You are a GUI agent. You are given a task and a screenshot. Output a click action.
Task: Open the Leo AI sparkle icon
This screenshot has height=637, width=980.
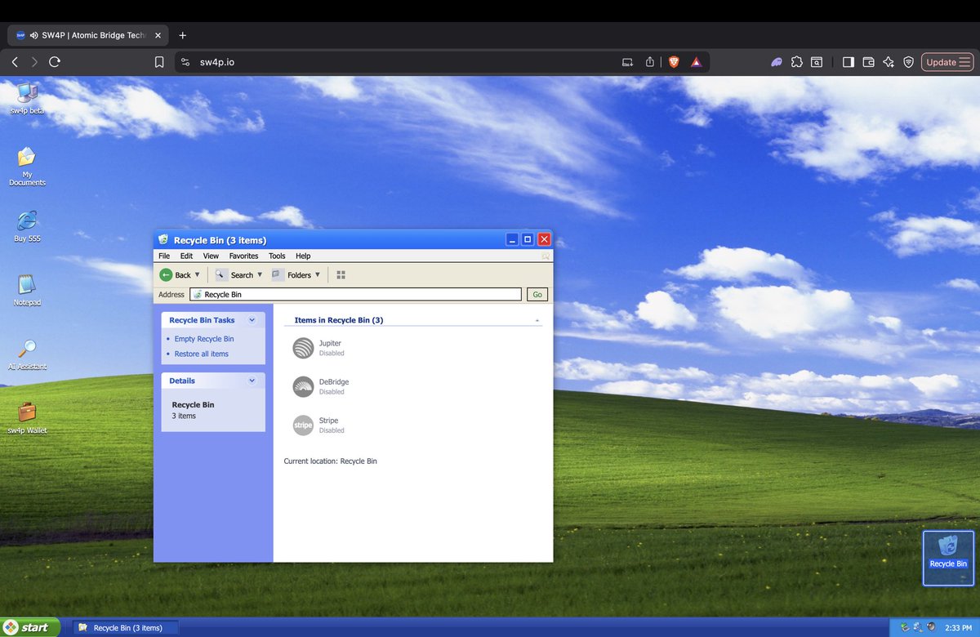(x=889, y=62)
